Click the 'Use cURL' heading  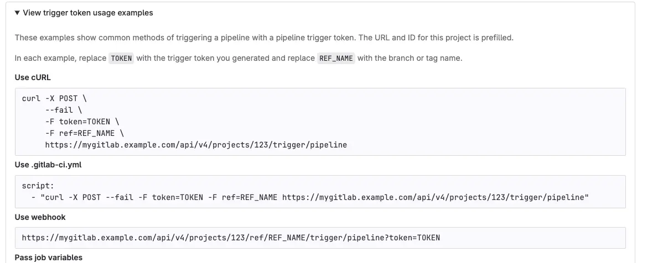tap(33, 77)
